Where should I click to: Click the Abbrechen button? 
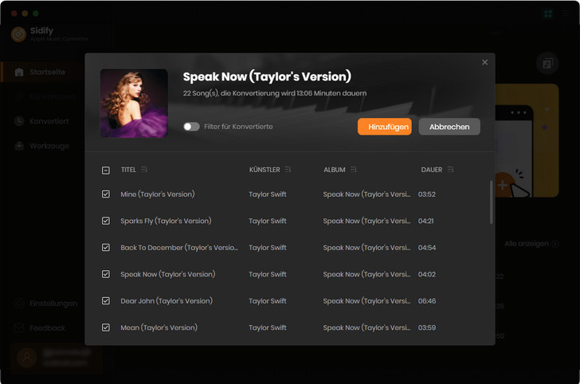click(449, 127)
